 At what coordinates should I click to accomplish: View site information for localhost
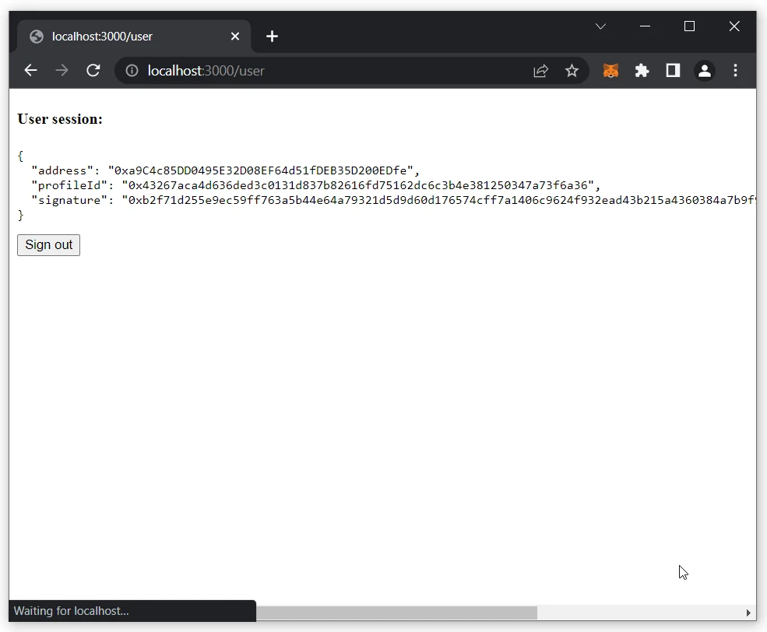[x=132, y=71]
